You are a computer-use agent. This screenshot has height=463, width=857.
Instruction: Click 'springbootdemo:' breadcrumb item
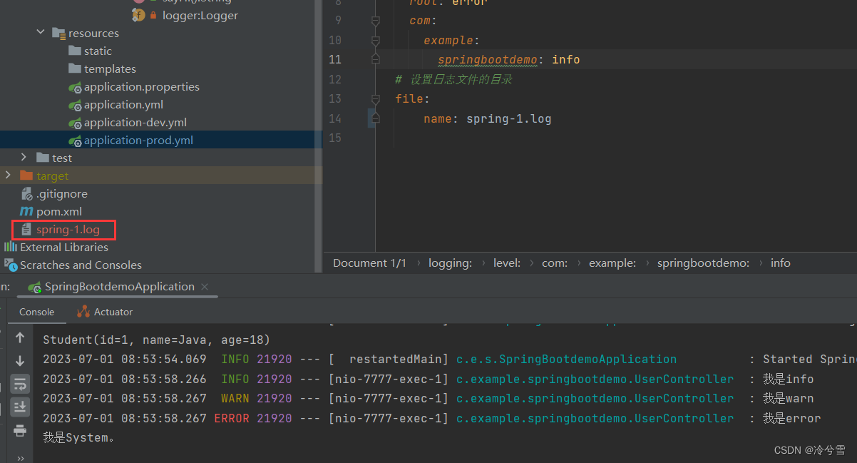[703, 263]
